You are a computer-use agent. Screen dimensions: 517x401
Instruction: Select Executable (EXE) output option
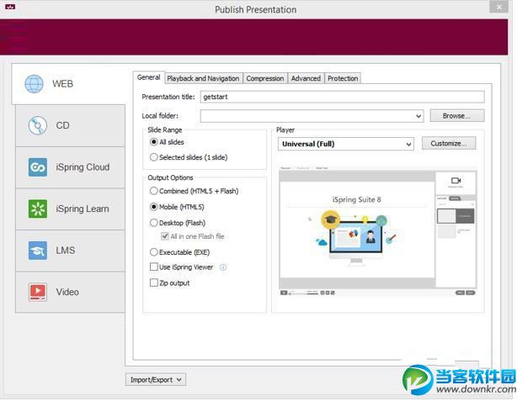pos(153,252)
